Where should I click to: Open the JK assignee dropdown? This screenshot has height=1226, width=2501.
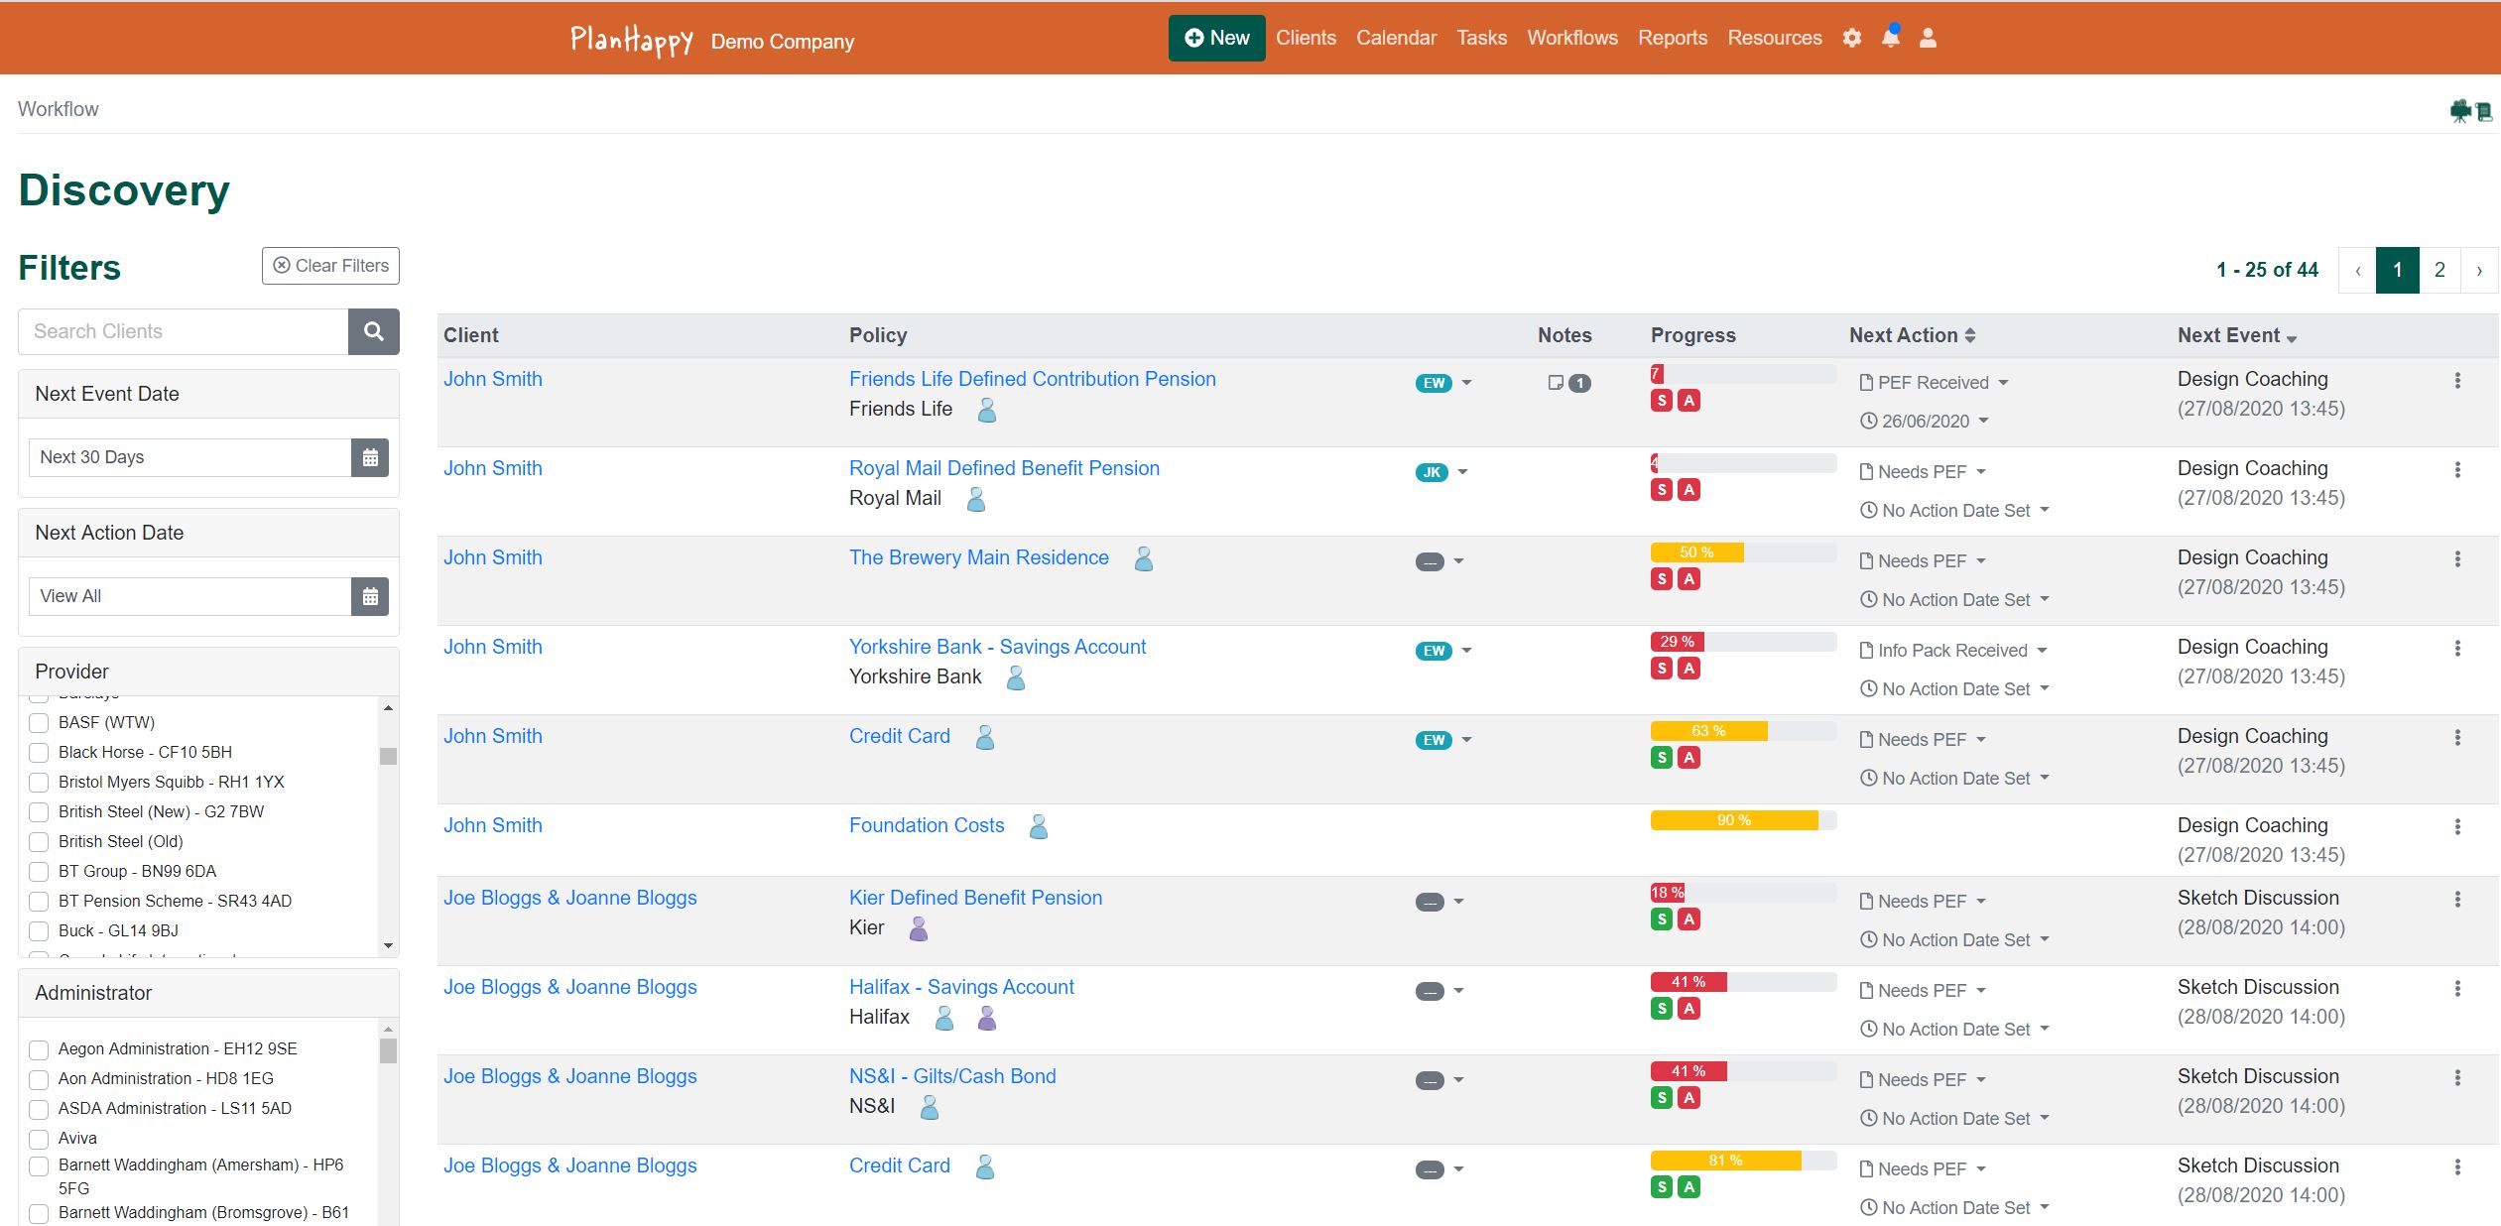pos(1462,472)
